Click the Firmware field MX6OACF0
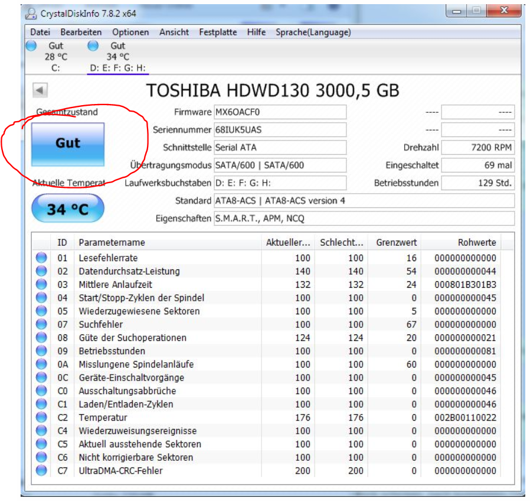Image resolution: width=530 pixels, height=501 pixels. point(280,112)
